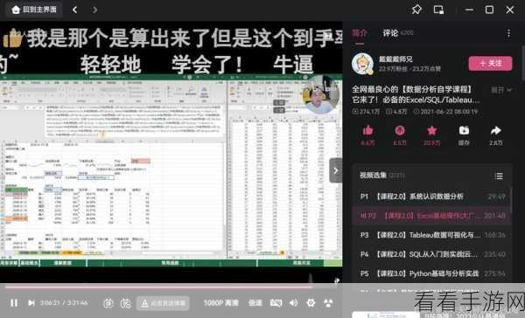Favorite the video with the star icon

(431, 131)
